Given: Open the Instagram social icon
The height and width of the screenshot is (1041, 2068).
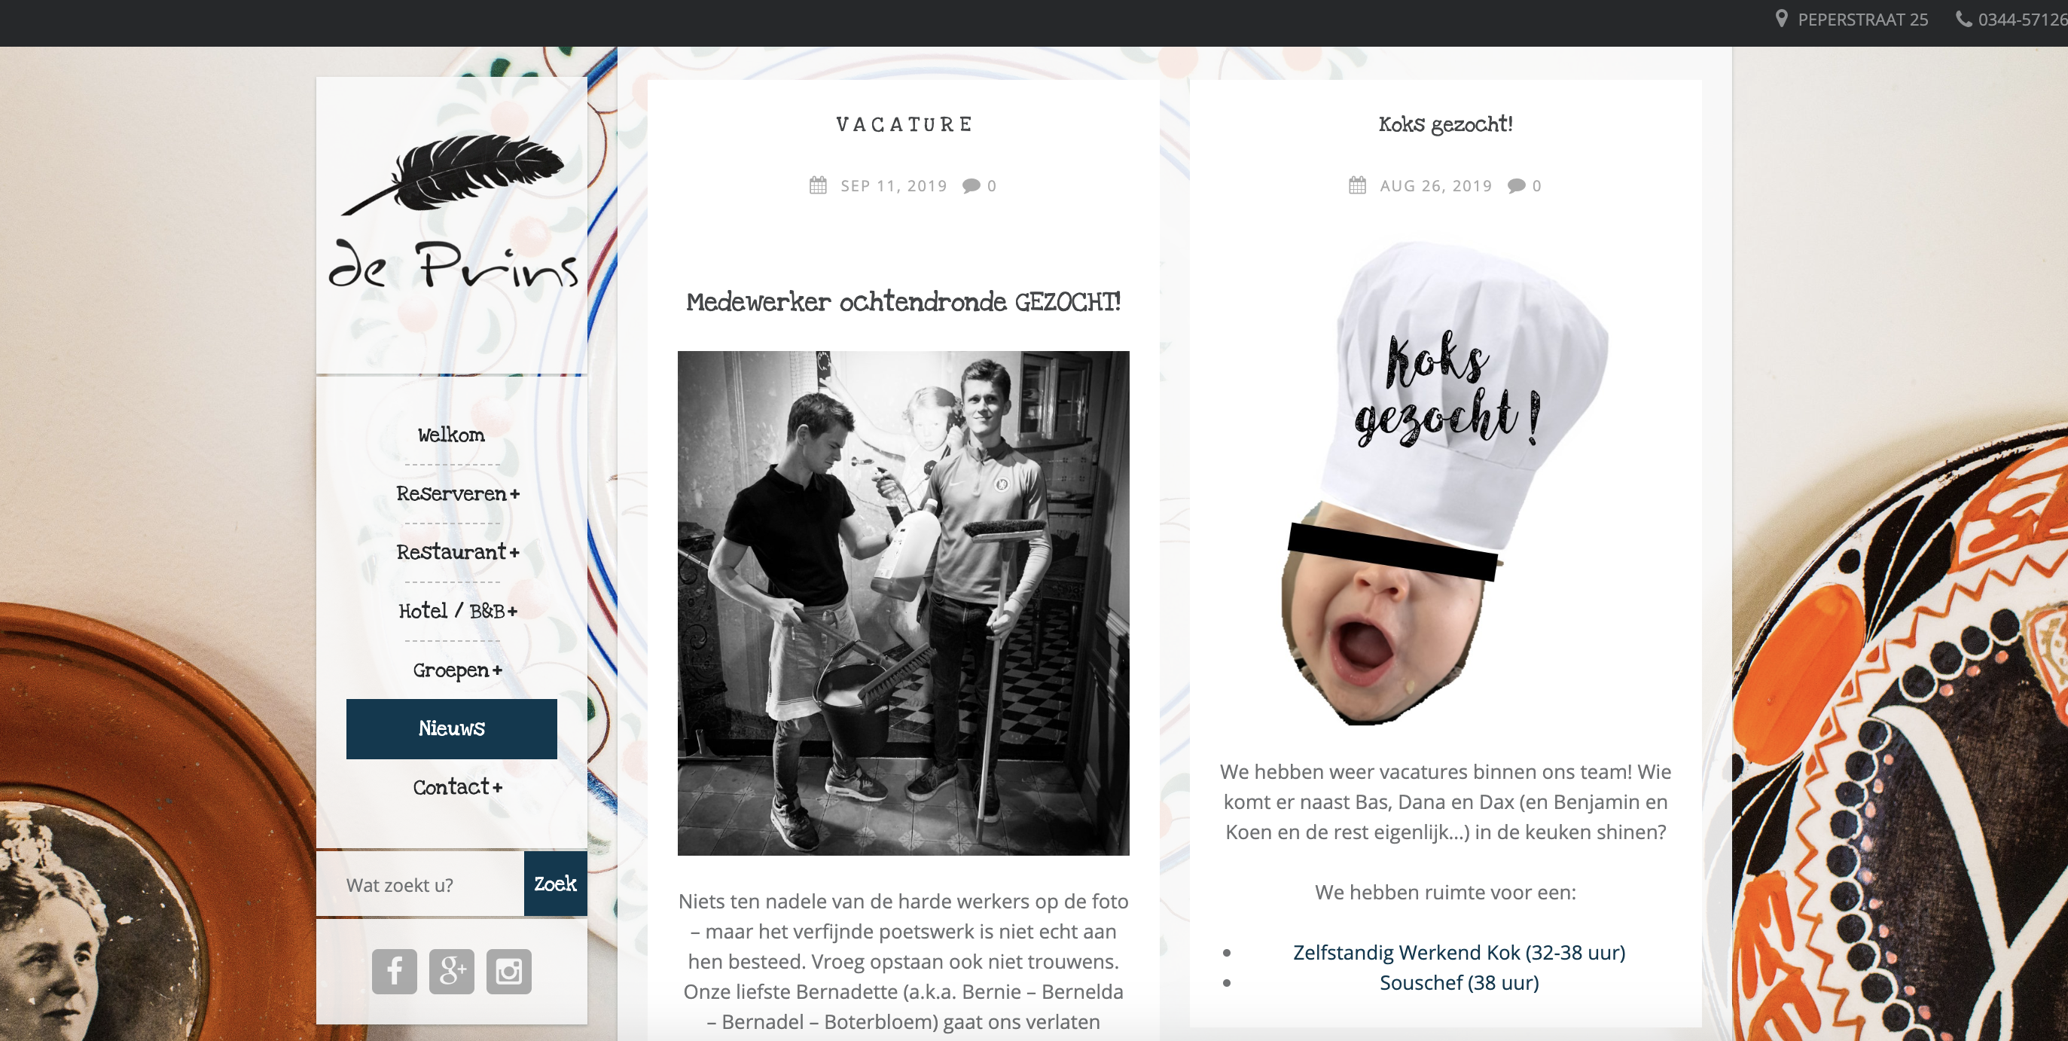Looking at the screenshot, I should [x=508, y=971].
